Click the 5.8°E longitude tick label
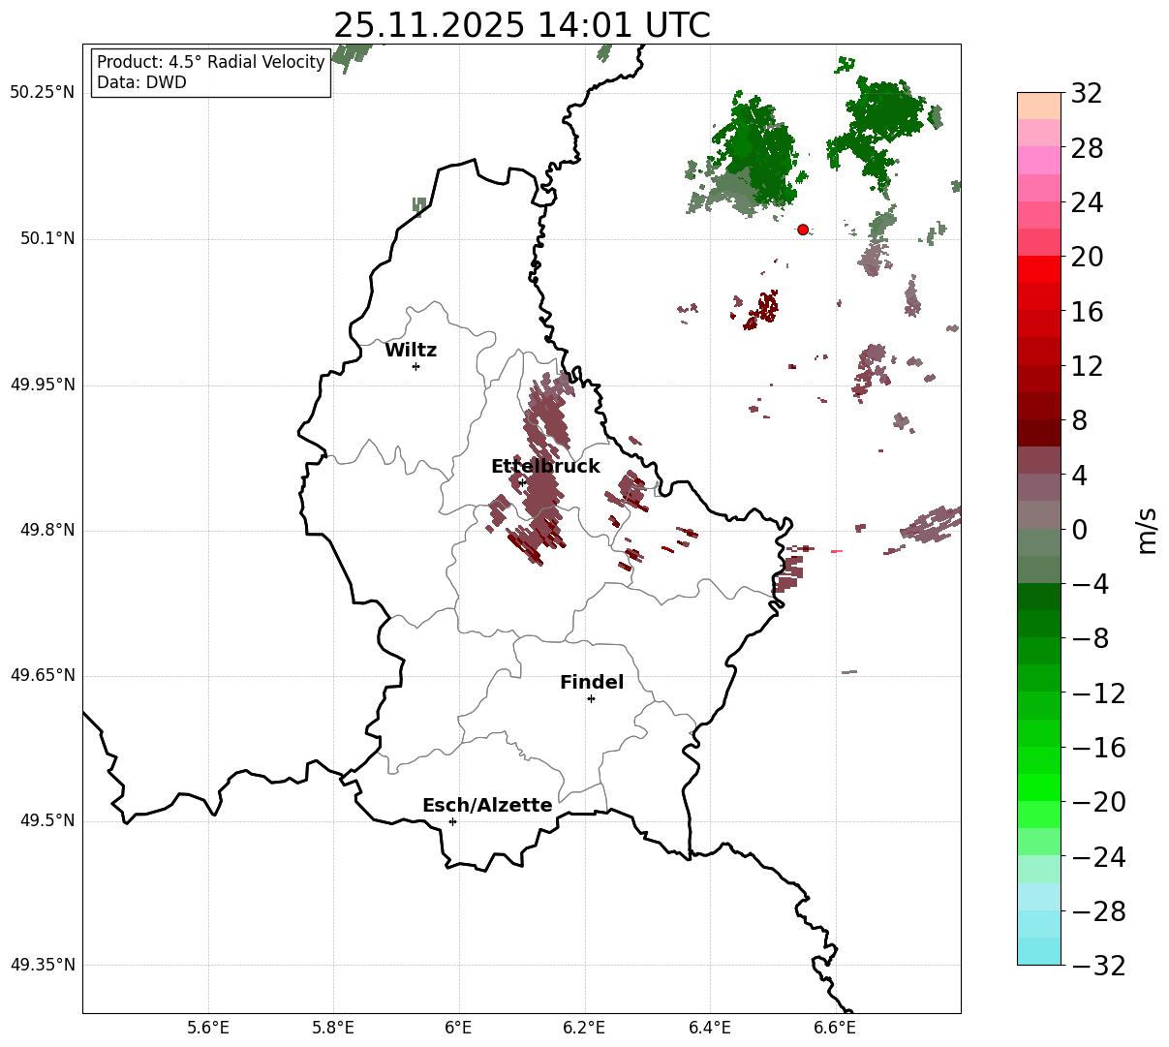The height and width of the screenshot is (1047, 1169). click(333, 1029)
